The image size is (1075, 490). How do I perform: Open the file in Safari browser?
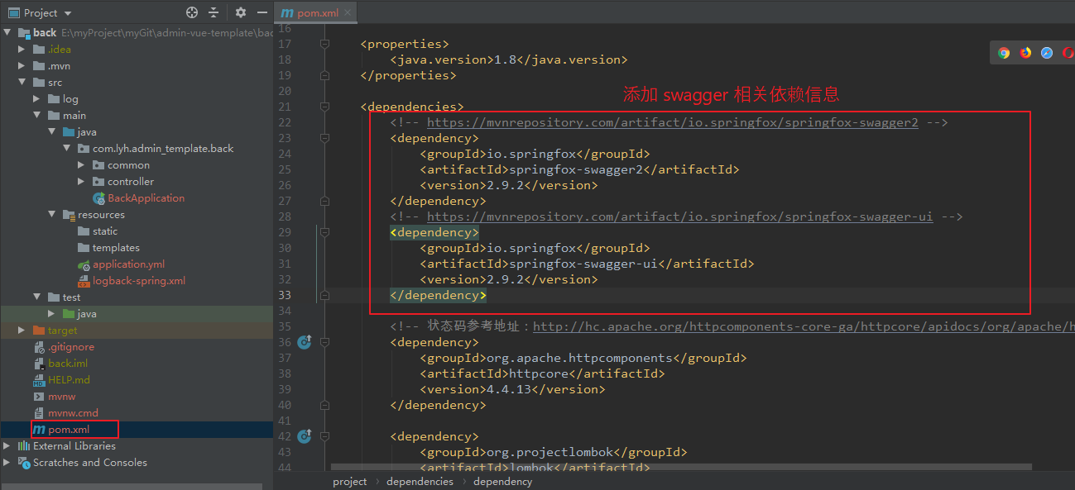[1047, 53]
